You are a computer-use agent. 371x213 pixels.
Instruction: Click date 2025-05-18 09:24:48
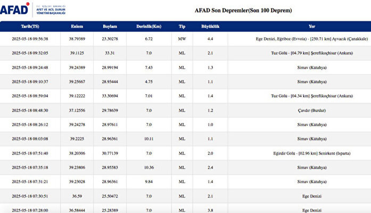pyautogui.click(x=30, y=68)
